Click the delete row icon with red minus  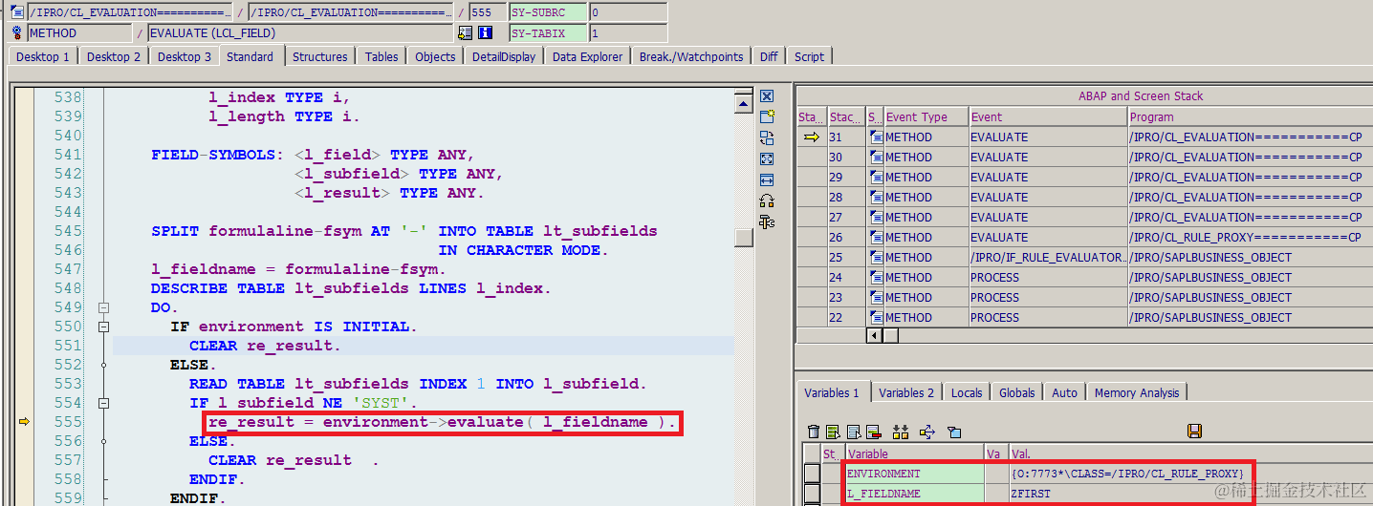(x=872, y=432)
